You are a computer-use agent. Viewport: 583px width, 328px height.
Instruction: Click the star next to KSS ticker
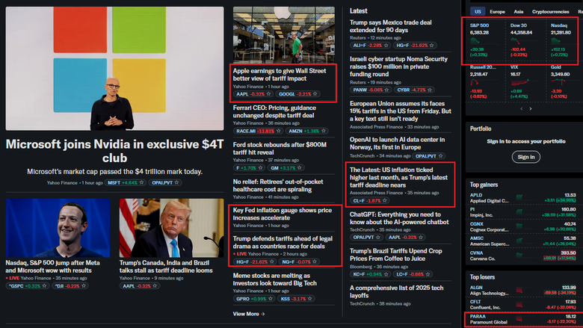309,298
